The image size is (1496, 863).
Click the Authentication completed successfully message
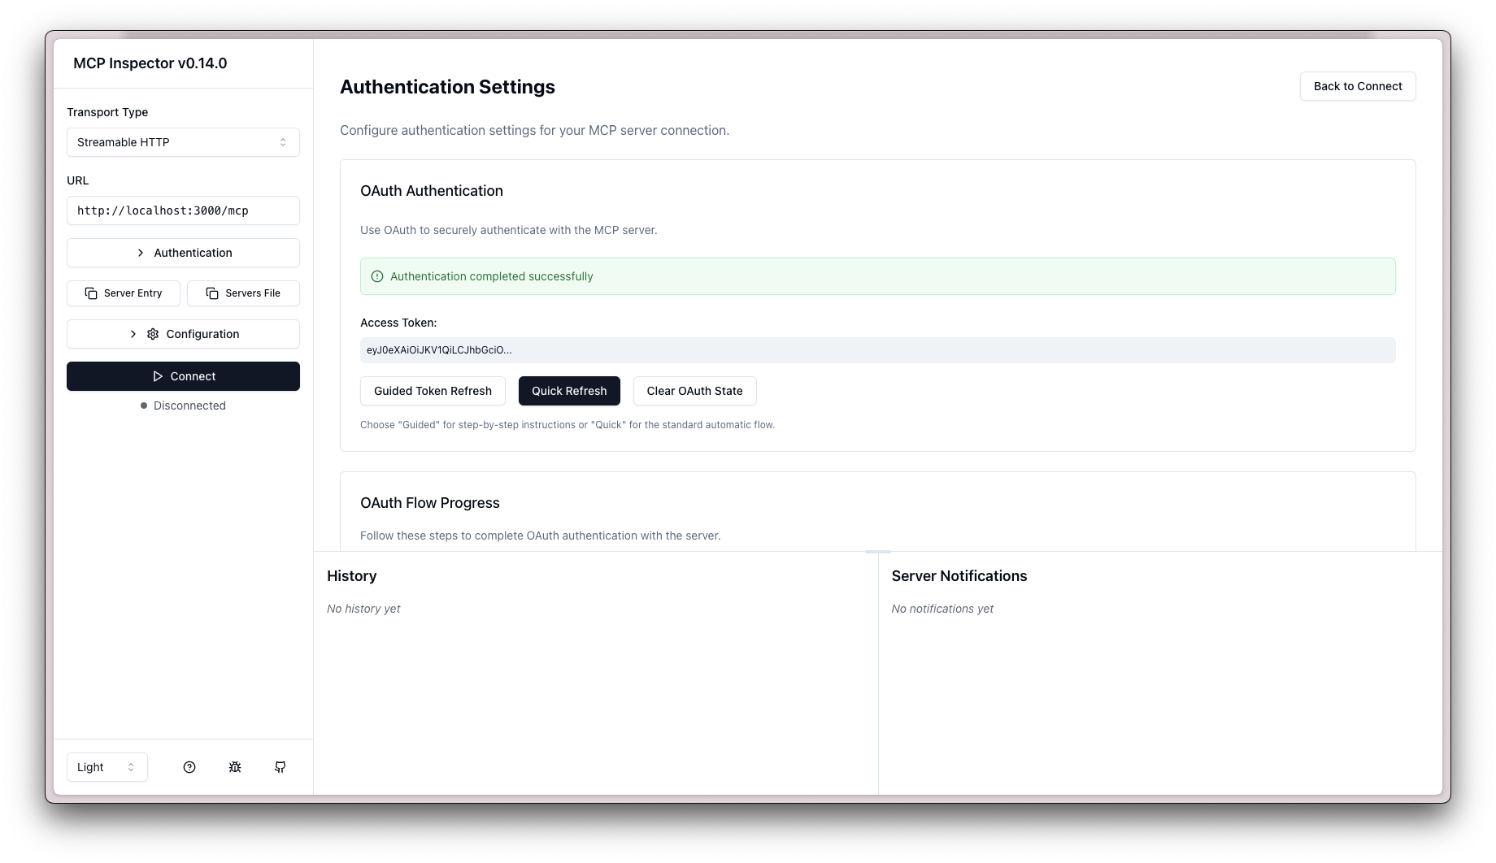(x=492, y=276)
